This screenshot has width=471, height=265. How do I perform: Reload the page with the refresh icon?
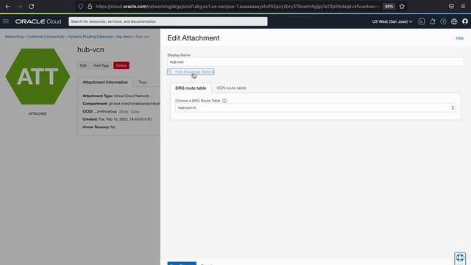(31, 7)
